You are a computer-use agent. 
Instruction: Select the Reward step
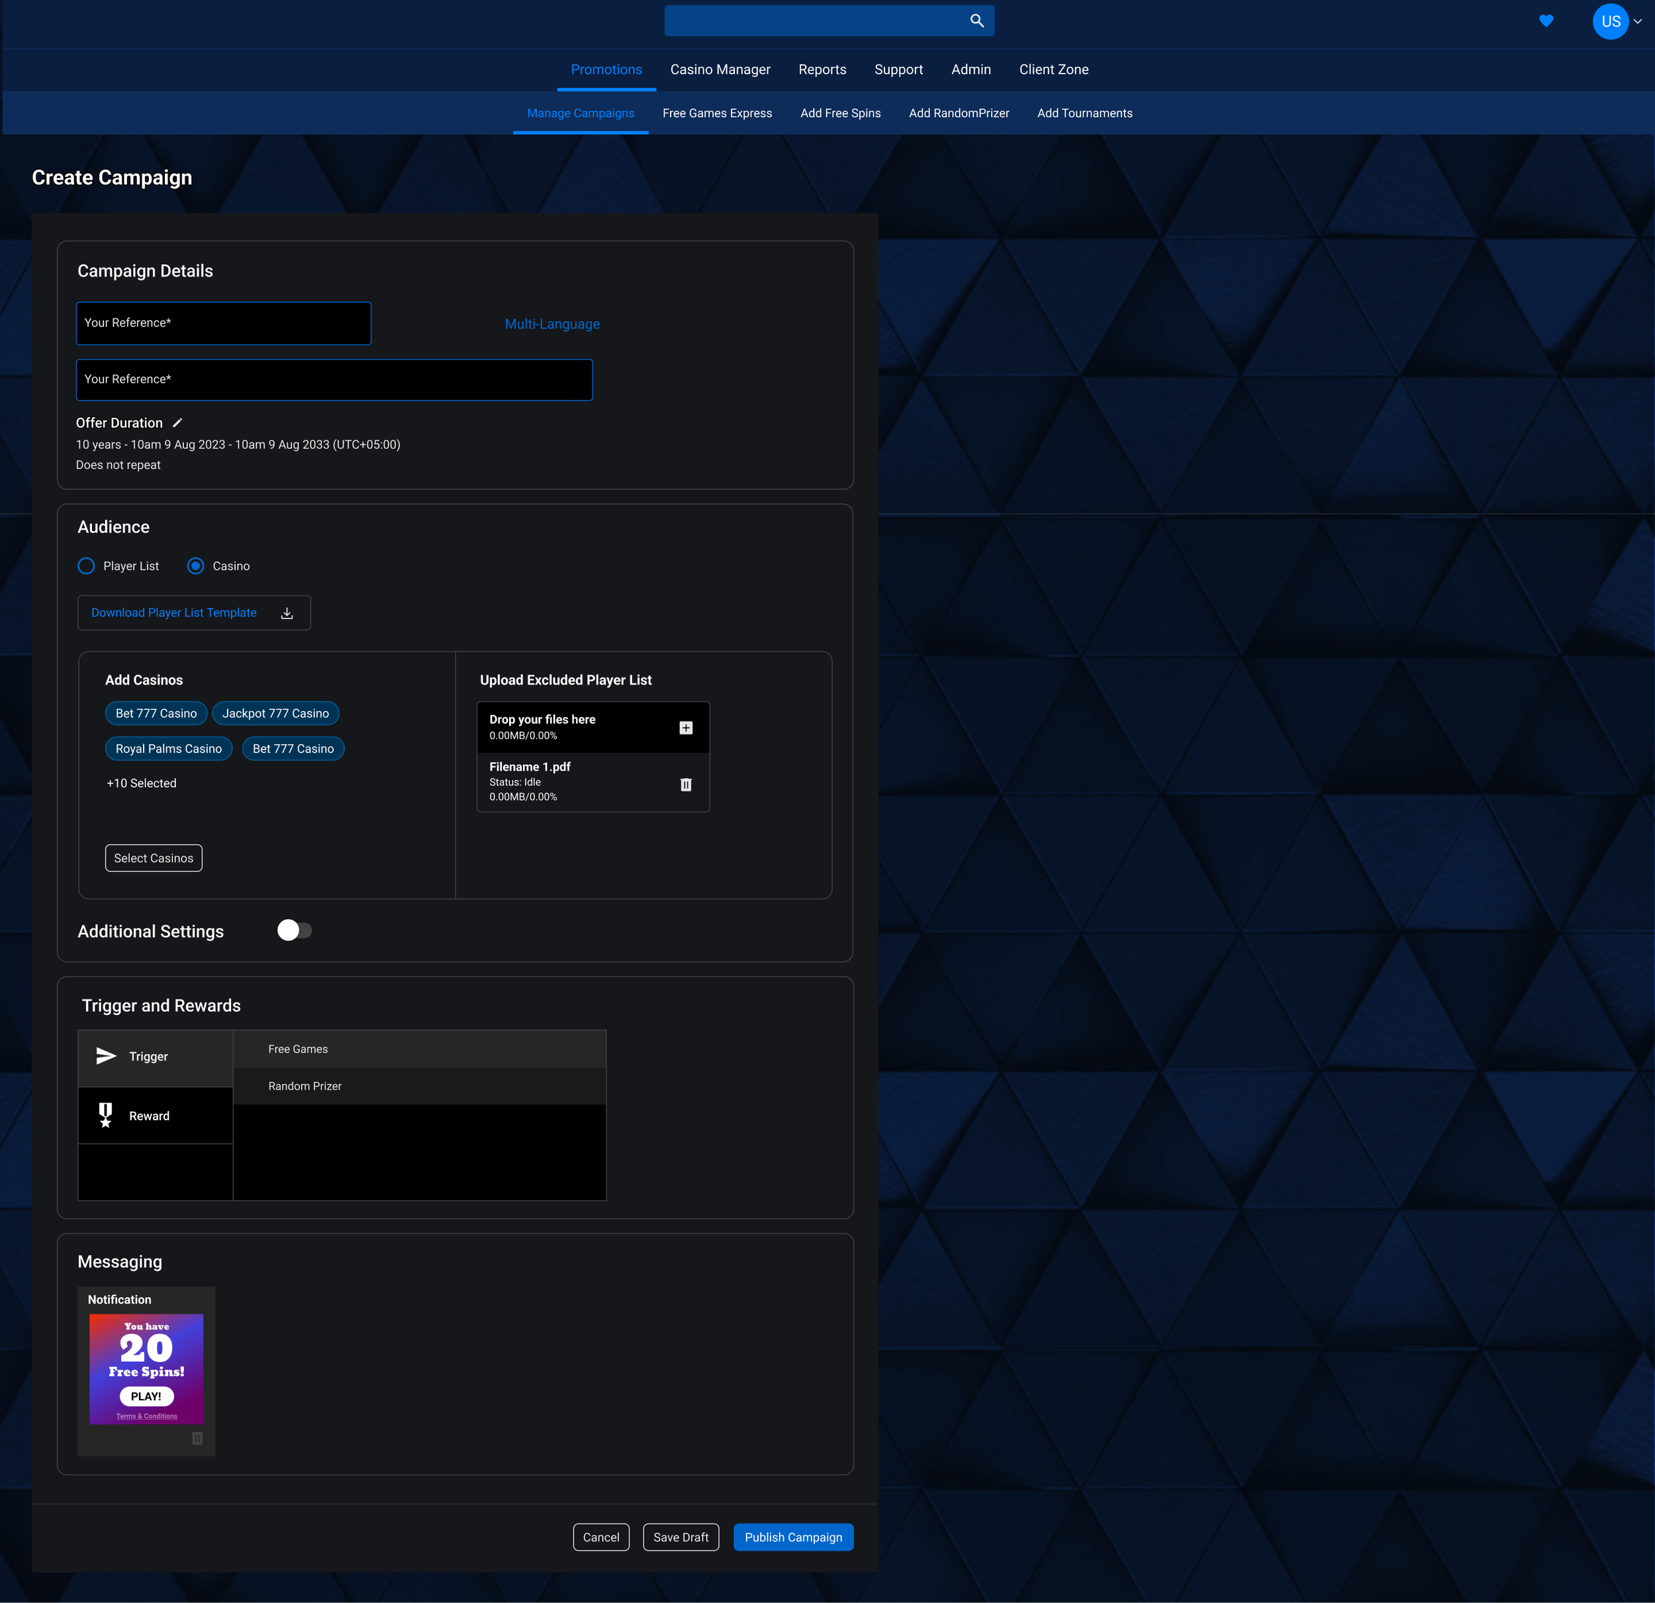[156, 1116]
